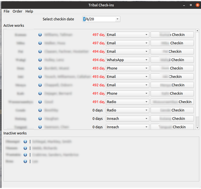Expand the checkin date dropdown arrow
The height and width of the screenshot is (189, 201).
[117, 19]
